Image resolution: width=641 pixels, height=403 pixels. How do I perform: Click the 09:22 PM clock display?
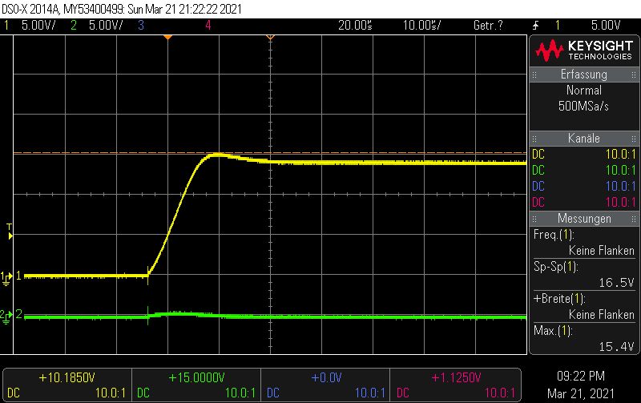click(580, 376)
